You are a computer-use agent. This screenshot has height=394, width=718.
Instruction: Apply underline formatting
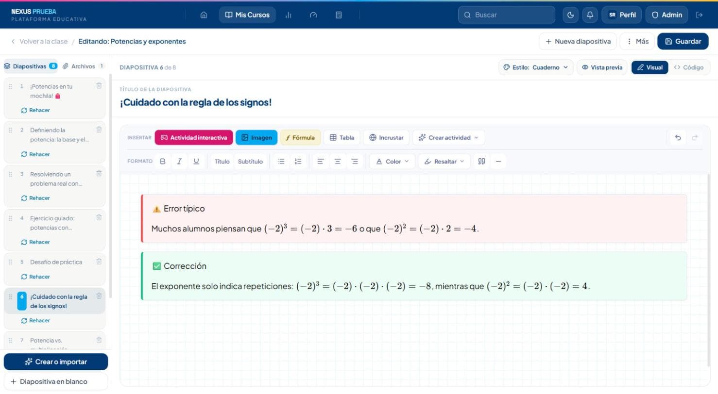click(x=196, y=162)
